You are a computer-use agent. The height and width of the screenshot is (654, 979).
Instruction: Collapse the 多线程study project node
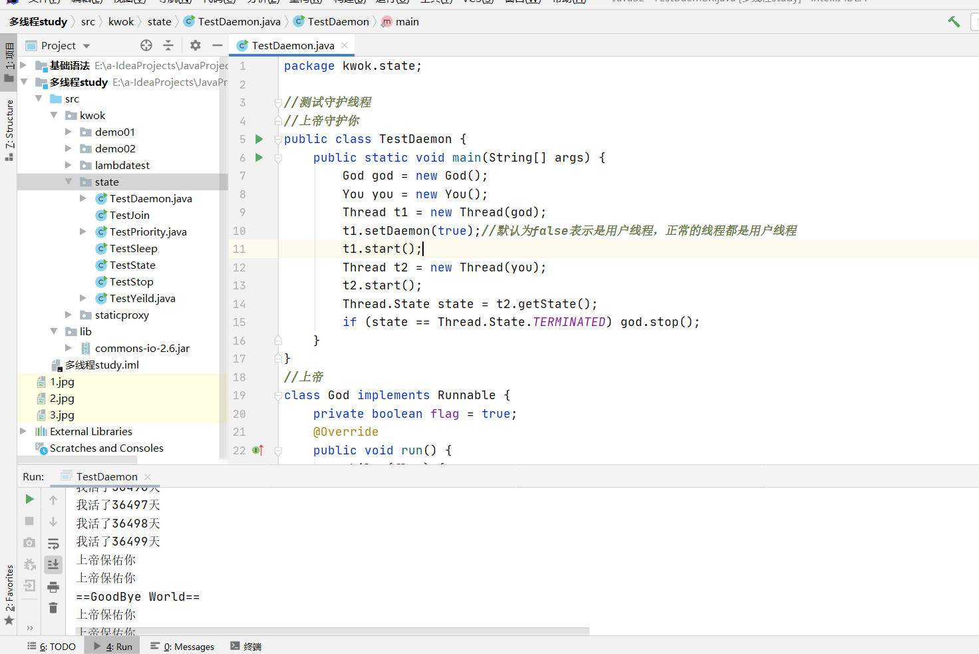[23, 82]
